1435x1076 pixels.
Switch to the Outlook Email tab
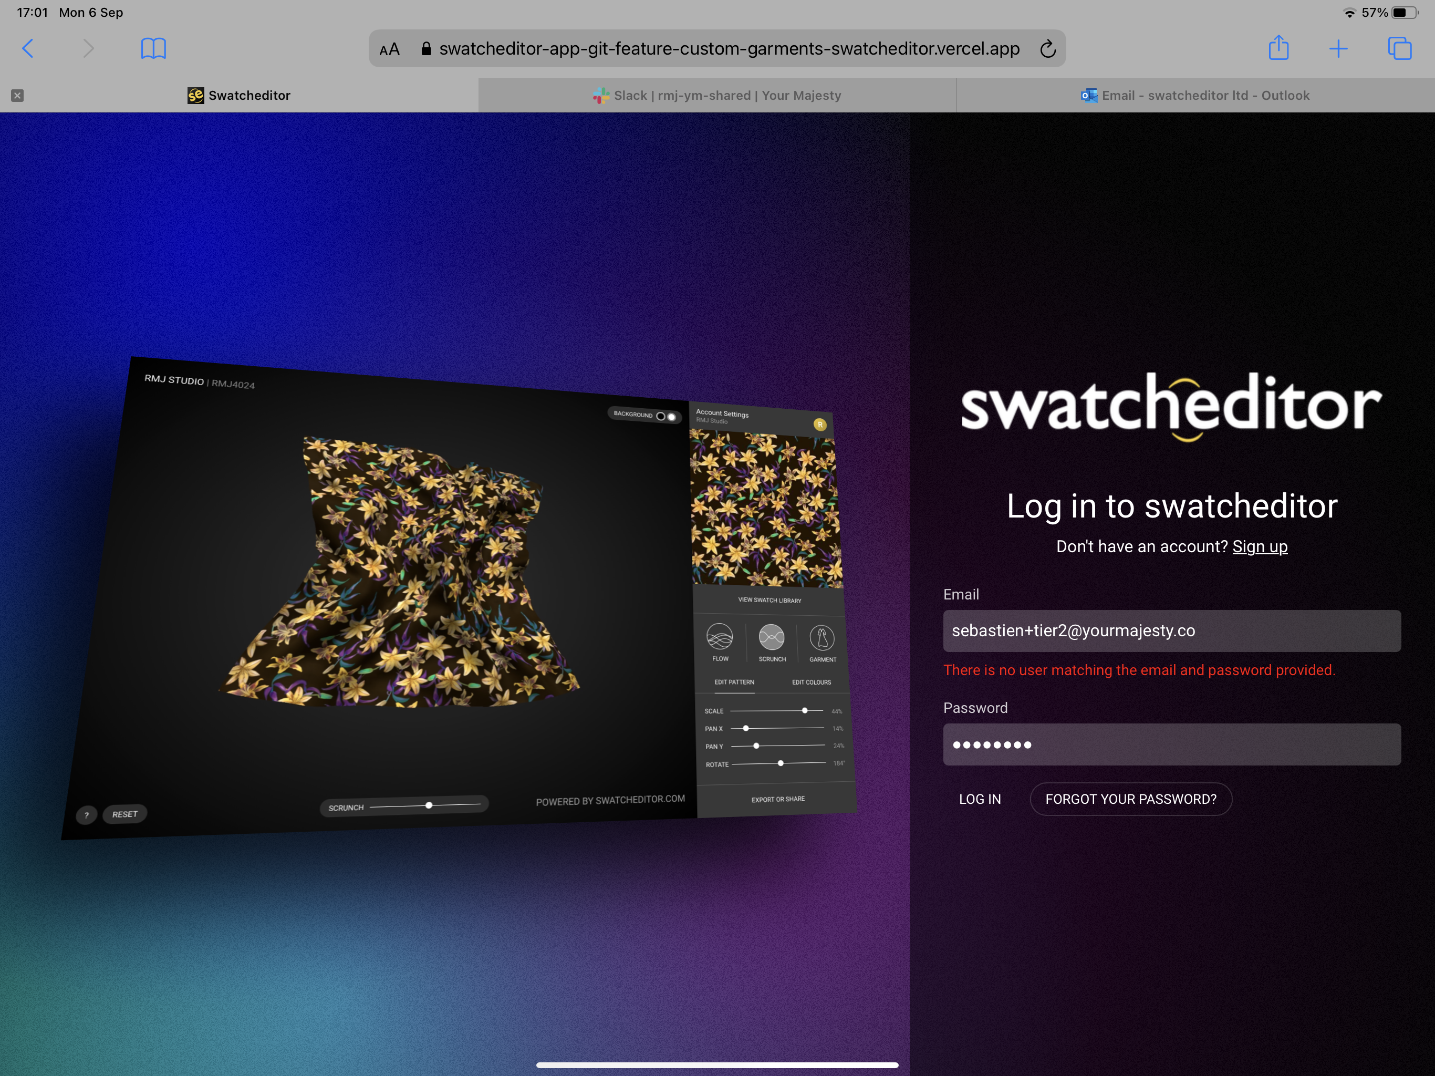pos(1195,96)
